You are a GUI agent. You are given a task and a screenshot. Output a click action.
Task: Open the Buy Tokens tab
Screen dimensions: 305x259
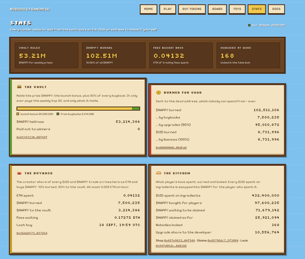192,9
